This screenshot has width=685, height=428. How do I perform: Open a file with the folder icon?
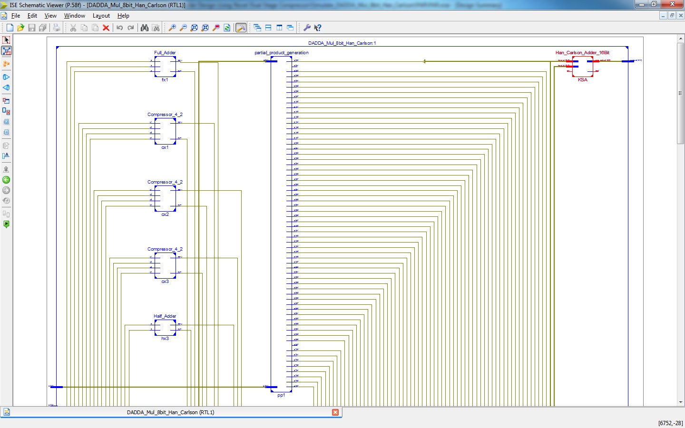coord(20,28)
